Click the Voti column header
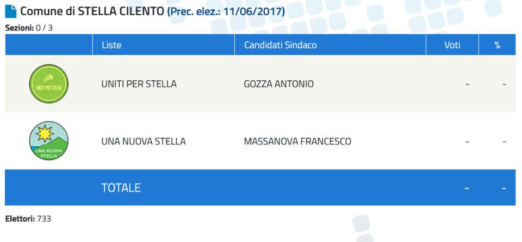 pos(452,45)
